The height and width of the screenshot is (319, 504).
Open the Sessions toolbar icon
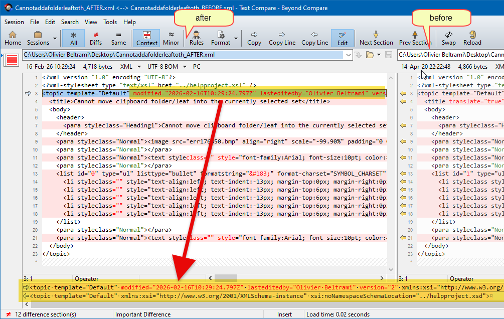[x=38, y=35]
